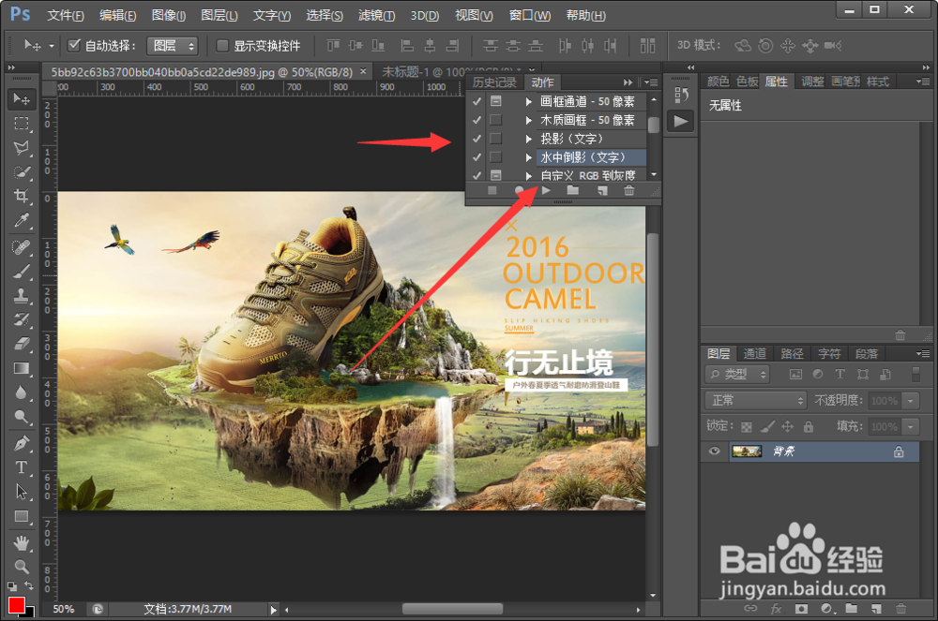938x621 pixels.
Task: Toggle the 显示变换控件 checkbox
Action: coord(222,45)
